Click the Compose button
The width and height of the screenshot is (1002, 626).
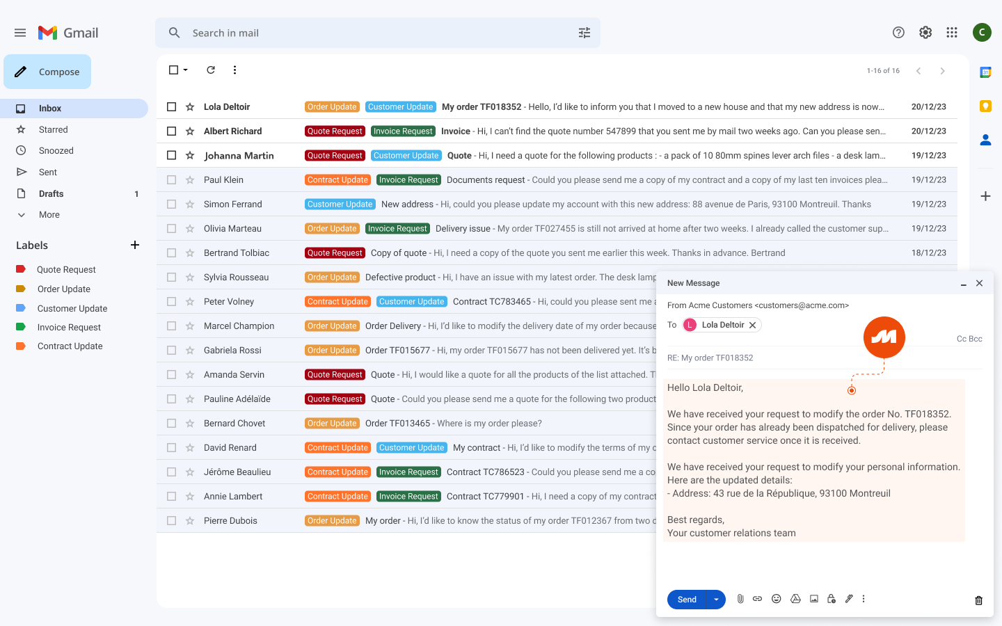(x=47, y=72)
